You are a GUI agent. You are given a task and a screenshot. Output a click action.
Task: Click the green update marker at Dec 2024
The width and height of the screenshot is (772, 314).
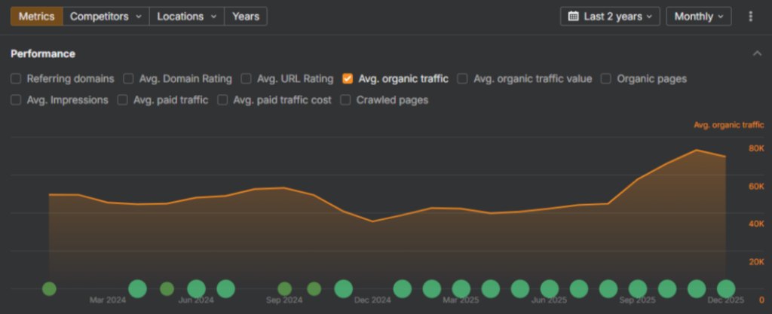coord(343,288)
